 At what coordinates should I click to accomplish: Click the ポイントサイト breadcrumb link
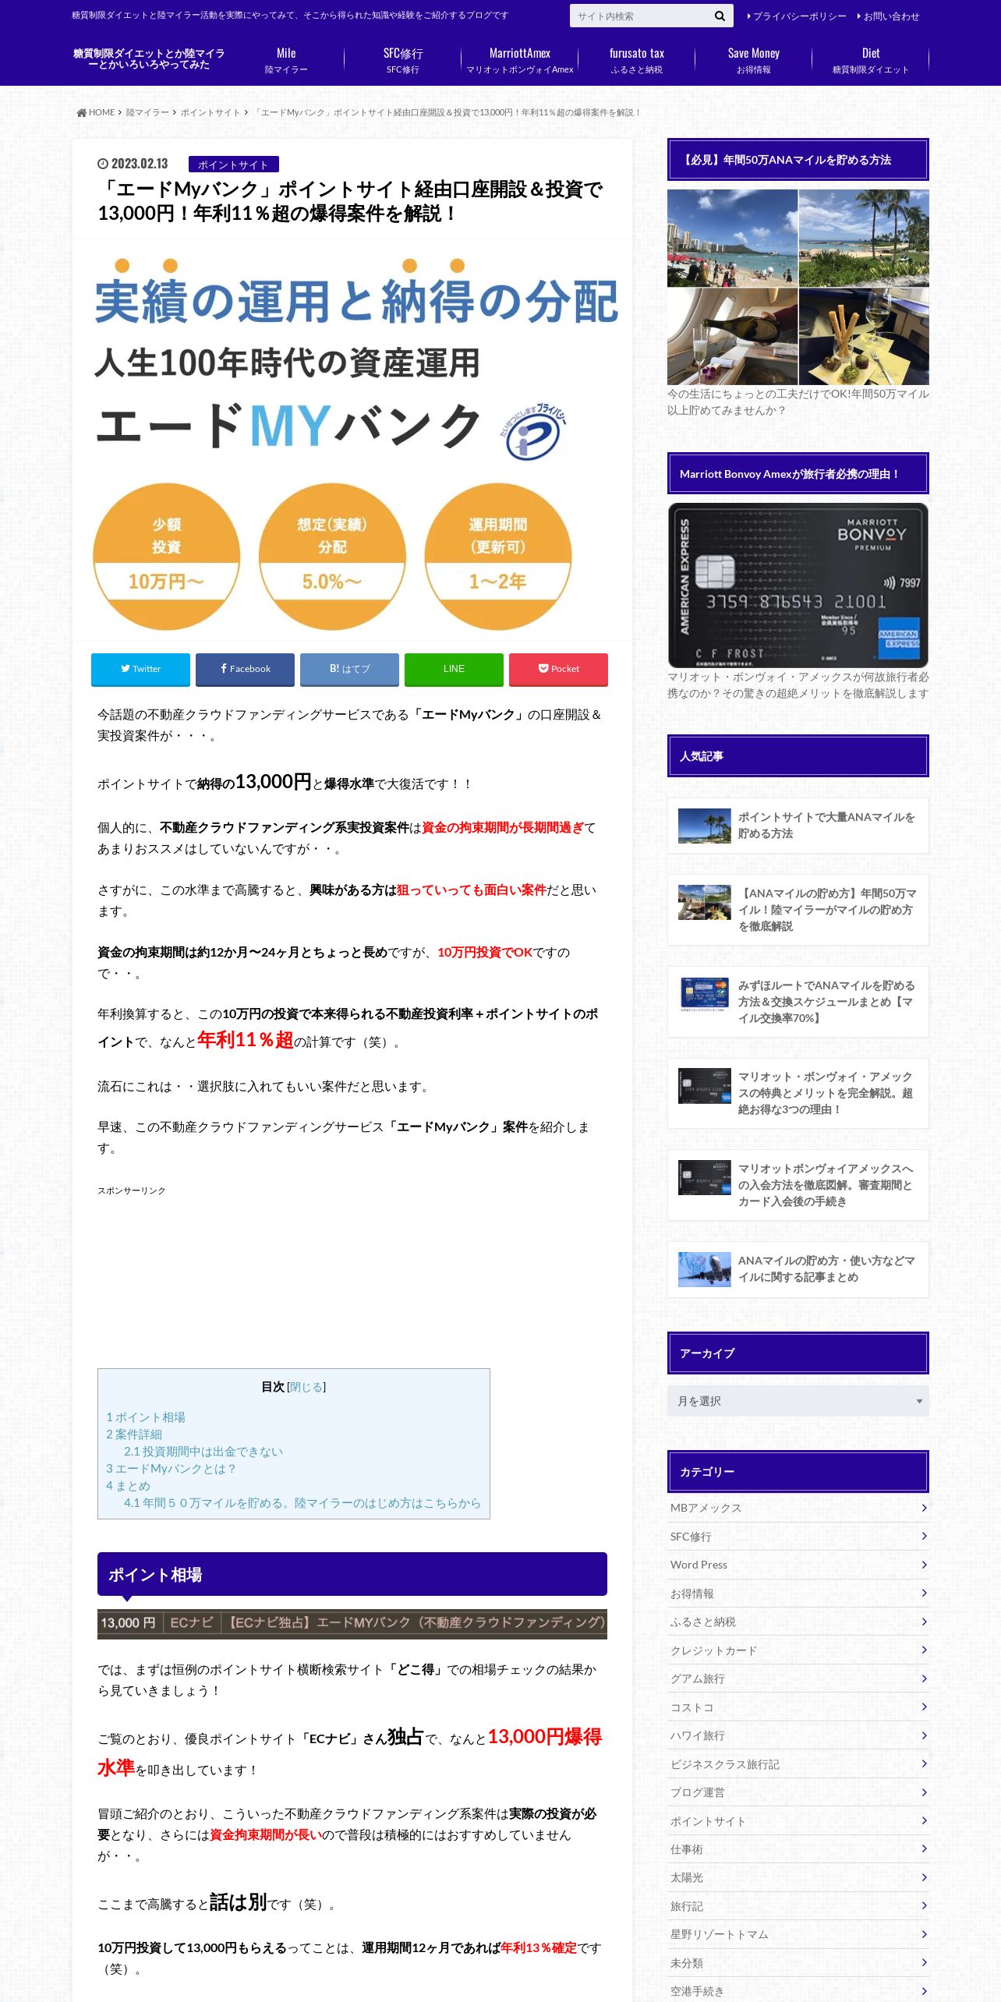(210, 112)
